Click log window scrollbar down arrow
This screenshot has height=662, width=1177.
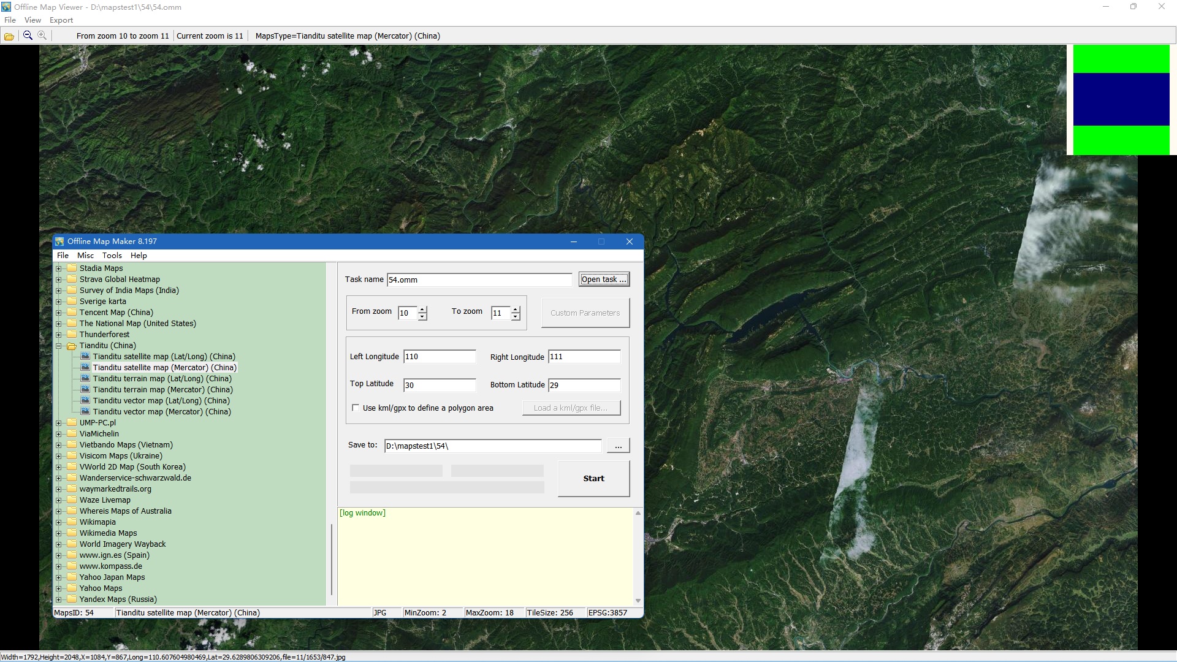pyautogui.click(x=638, y=601)
